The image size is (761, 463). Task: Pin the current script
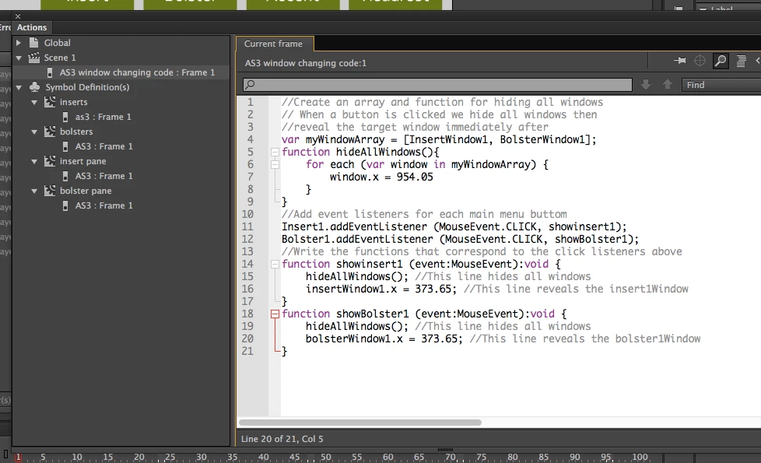tap(679, 61)
